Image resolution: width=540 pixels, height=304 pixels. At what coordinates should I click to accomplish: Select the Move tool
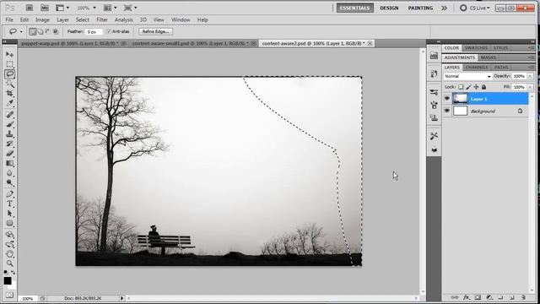click(9, 54)
